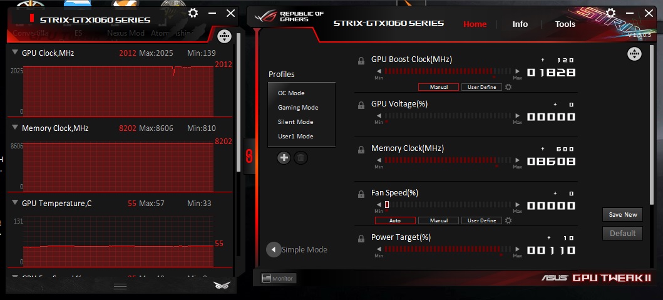Click the Monitor button

point(279,279)
